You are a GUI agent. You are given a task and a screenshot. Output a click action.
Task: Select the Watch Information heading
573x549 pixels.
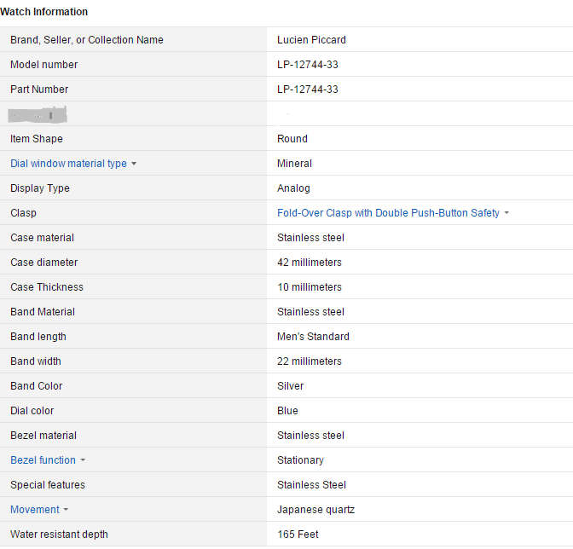click(43, 12)
